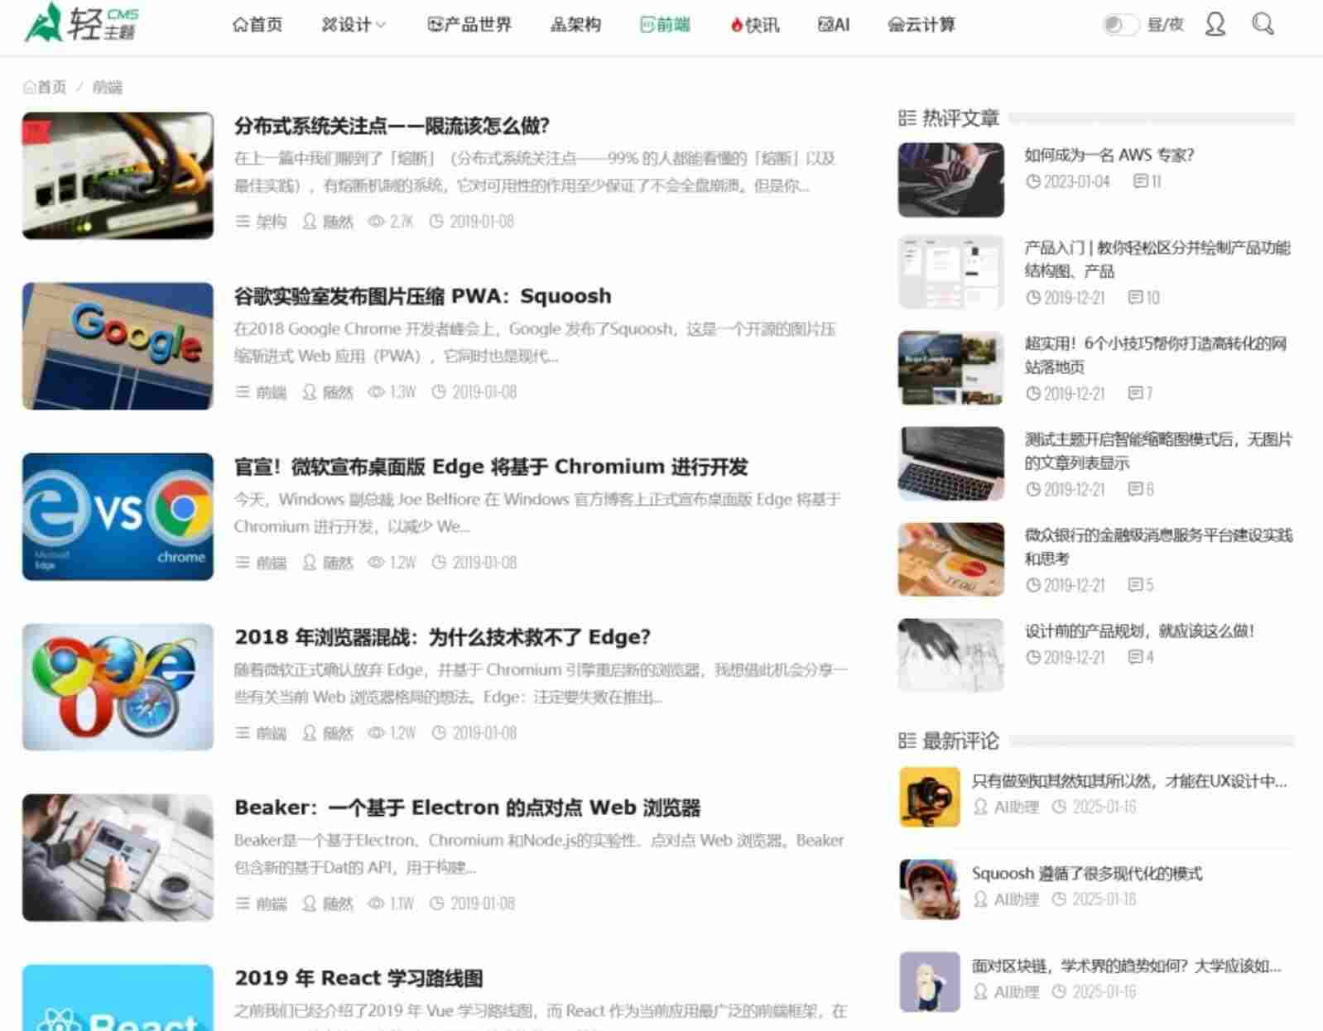This screenshot has width=1323, height=1031.
Task: Open article 官宣!微软宣布桌面版 Edge 将基于 Chromium
Action: click(491, 467)
